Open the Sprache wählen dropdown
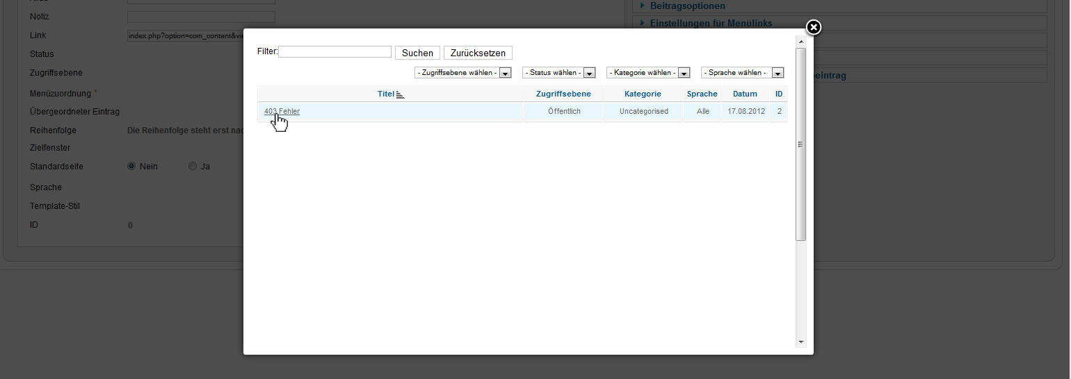Screen dimensions: 1071x379 coord(743,73)
